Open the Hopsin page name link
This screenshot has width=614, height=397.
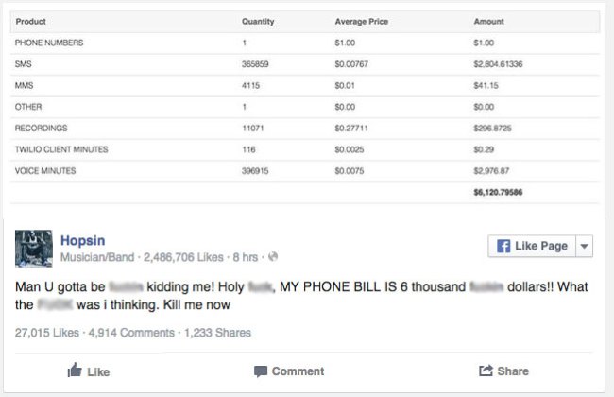[84, 239]
